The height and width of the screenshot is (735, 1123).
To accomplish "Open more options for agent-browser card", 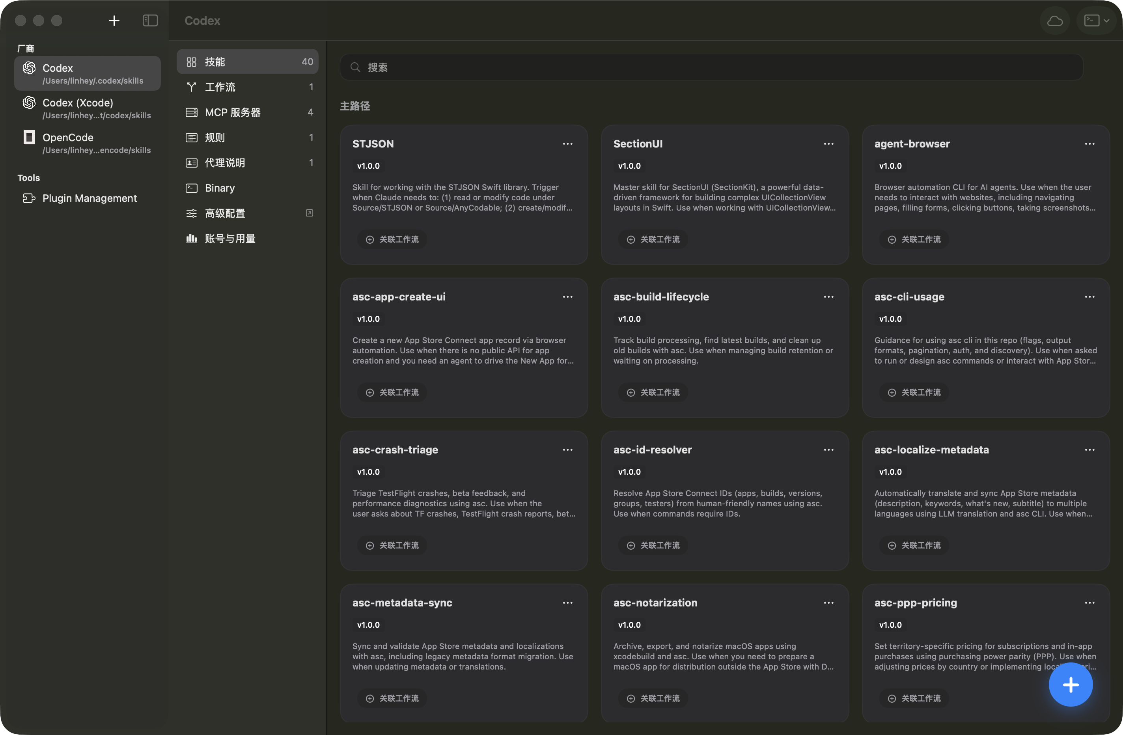I will pos(1089,144).
